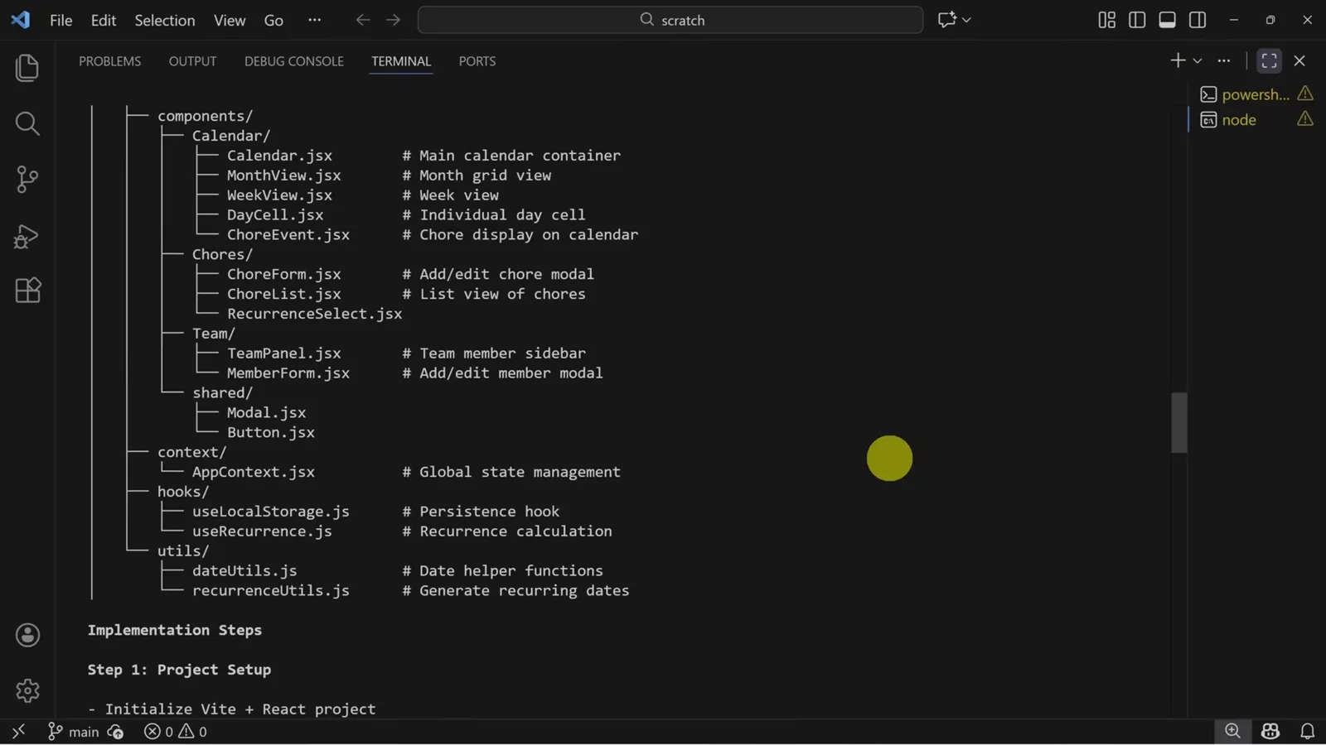Toggle primary side bar visibility

pyautogui.click(x=1137, y=20)
